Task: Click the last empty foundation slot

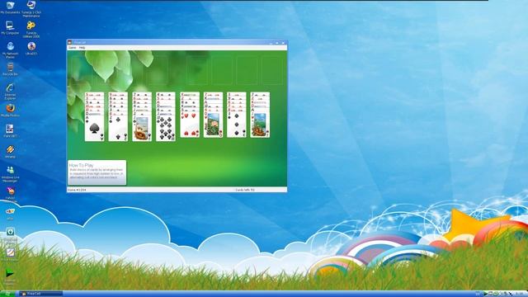Action: coord(271,70)
